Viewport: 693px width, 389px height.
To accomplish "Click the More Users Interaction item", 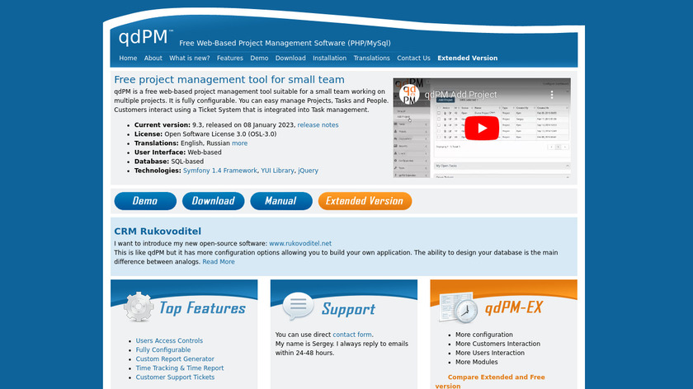I will click(490, 353).
